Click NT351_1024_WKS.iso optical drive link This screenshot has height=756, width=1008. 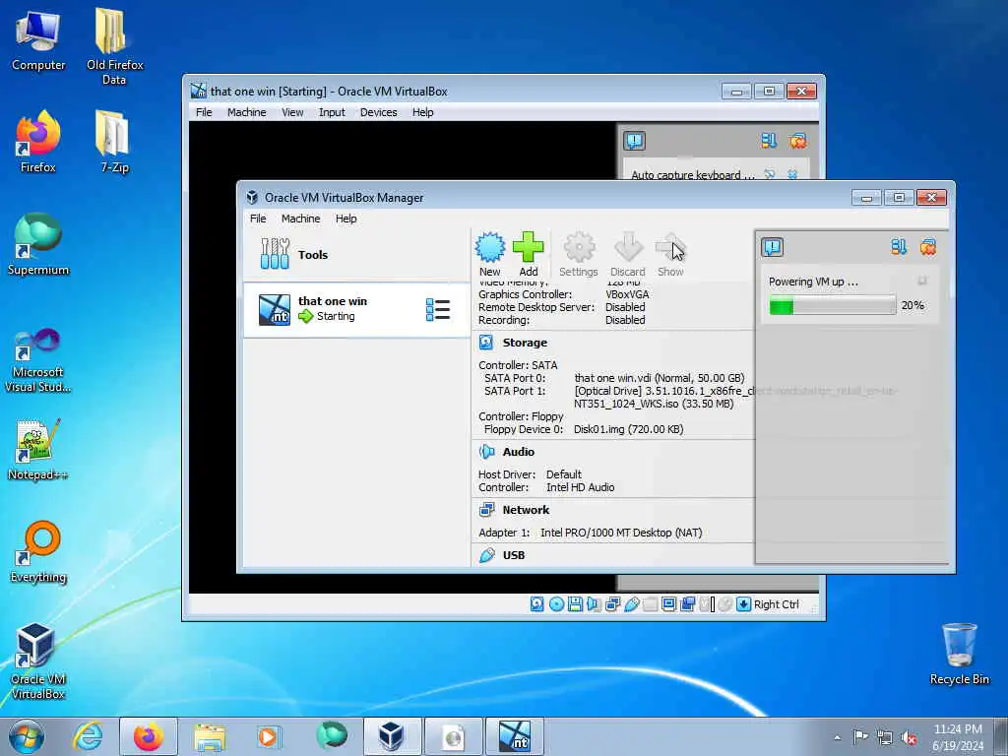[654, 404]
